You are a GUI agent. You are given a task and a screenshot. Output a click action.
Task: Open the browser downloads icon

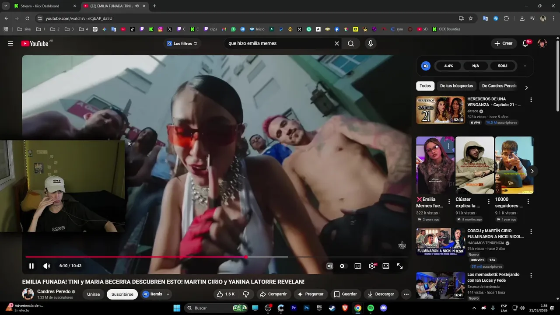tap(522, 18)
